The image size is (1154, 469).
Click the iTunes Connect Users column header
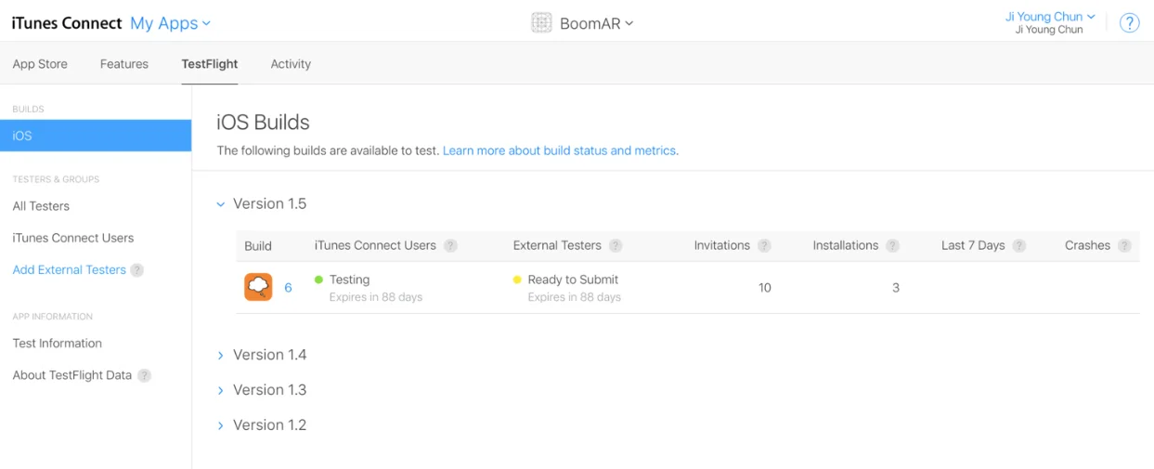(x=375, y=246)
